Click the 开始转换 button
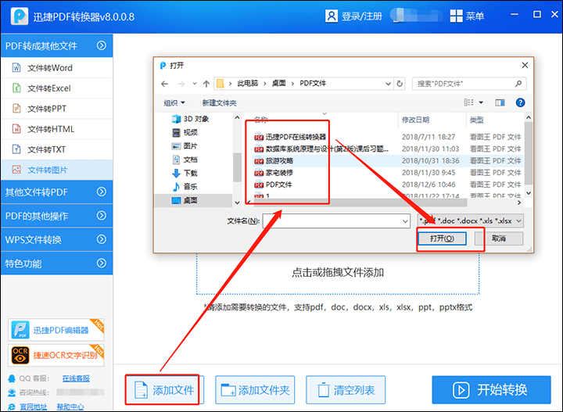 click(x=491, y=390)
